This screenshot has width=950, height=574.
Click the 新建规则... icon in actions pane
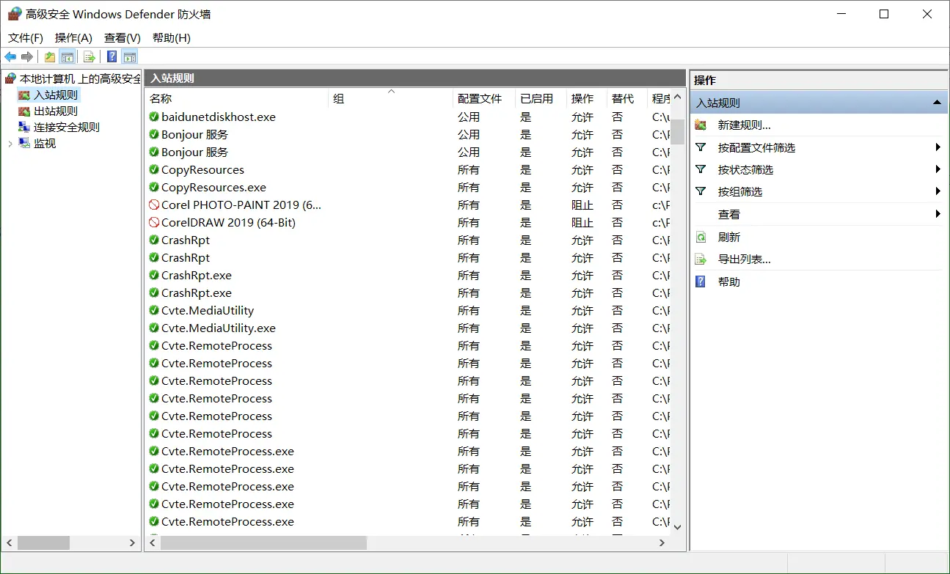click(x=701, y=125)
